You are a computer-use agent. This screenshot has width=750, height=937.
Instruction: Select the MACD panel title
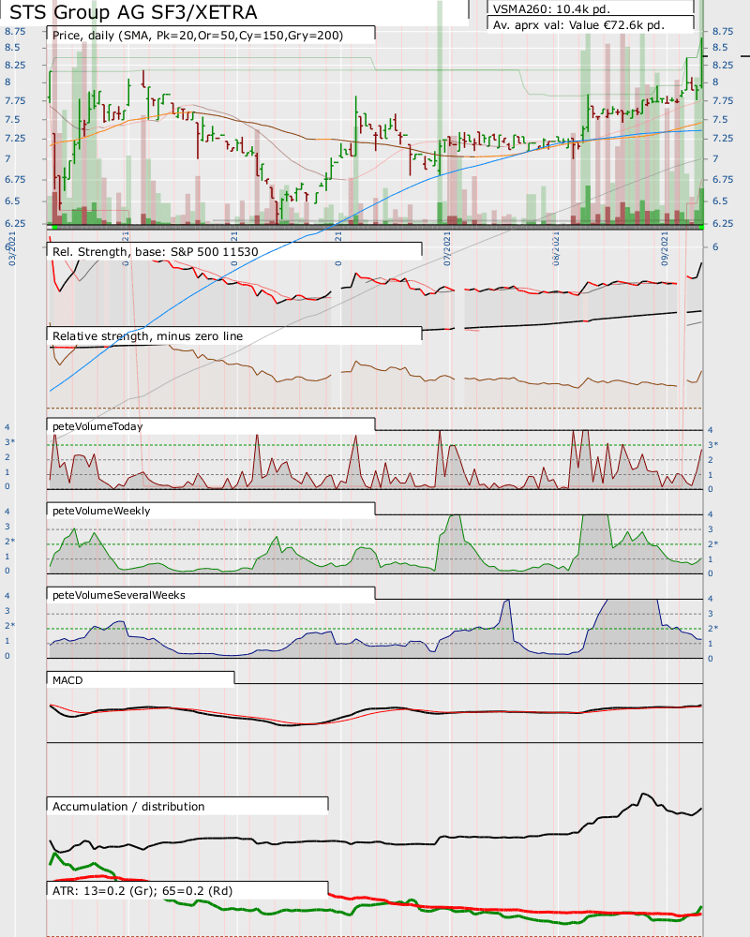(x=67, y=680)
